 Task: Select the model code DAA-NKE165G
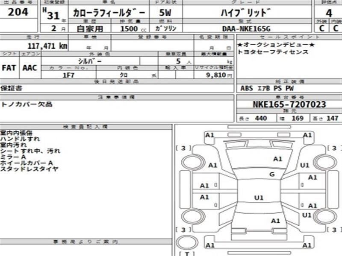point(246,29)
